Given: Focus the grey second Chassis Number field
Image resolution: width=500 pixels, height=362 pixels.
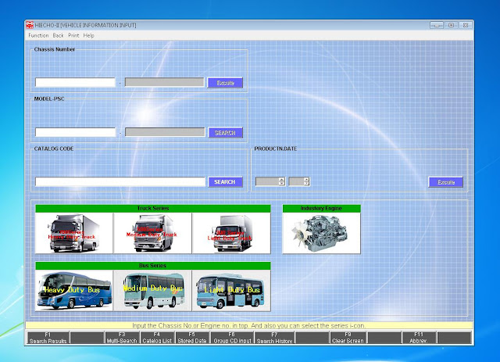Looking at the screenshot, I should click(x=165, y=82).
